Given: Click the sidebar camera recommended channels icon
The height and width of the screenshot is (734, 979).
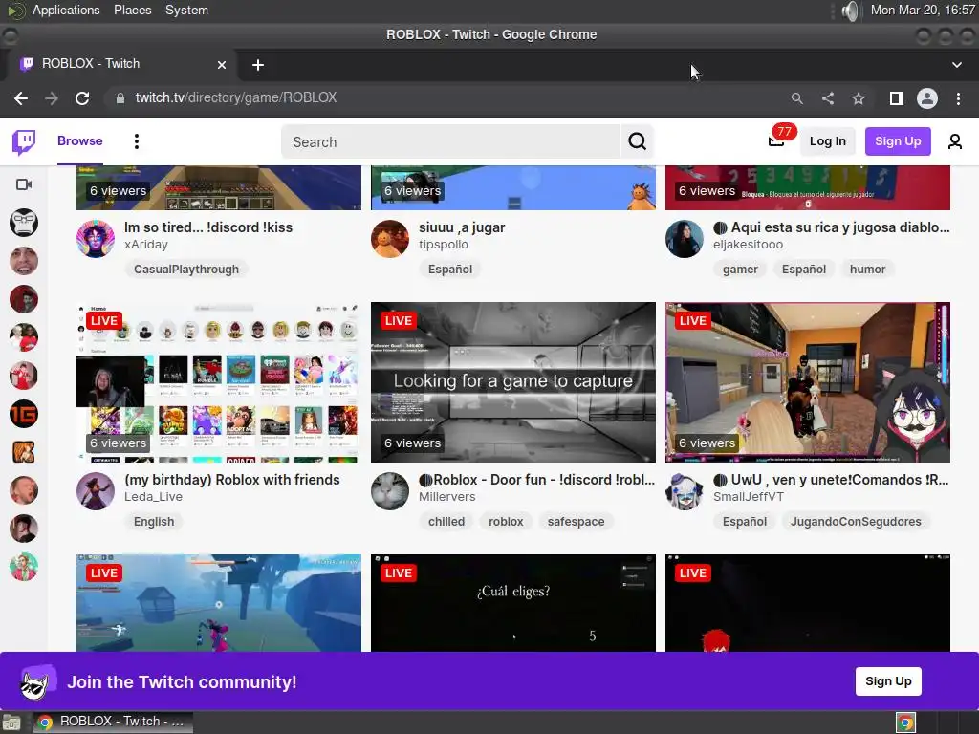Looking at the screenshot, I should (x=24, y=184).
